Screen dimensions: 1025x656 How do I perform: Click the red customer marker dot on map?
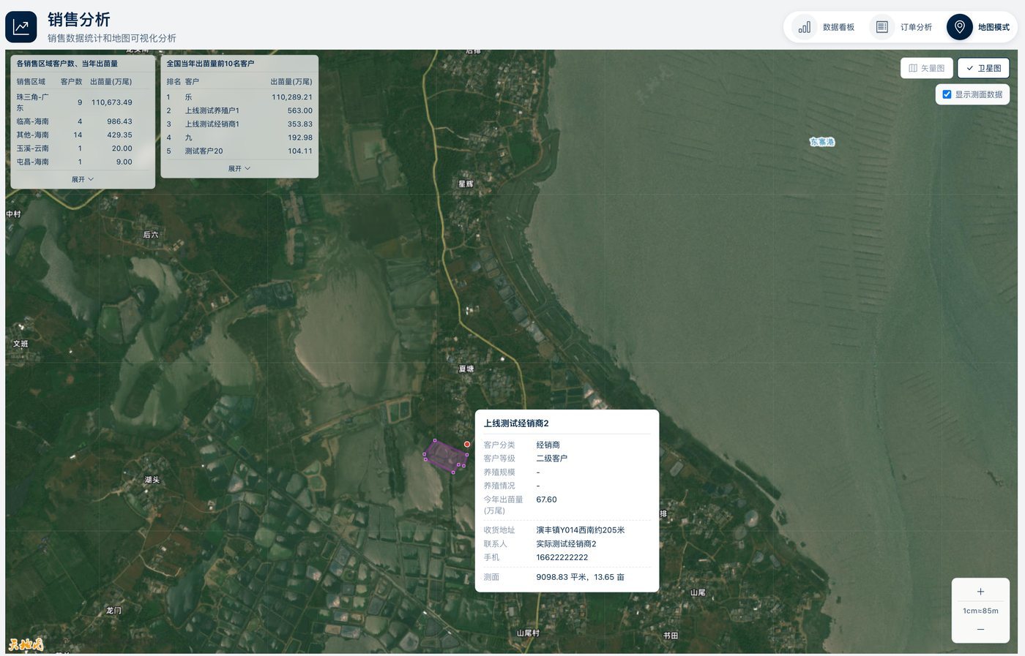pos(467,444)
